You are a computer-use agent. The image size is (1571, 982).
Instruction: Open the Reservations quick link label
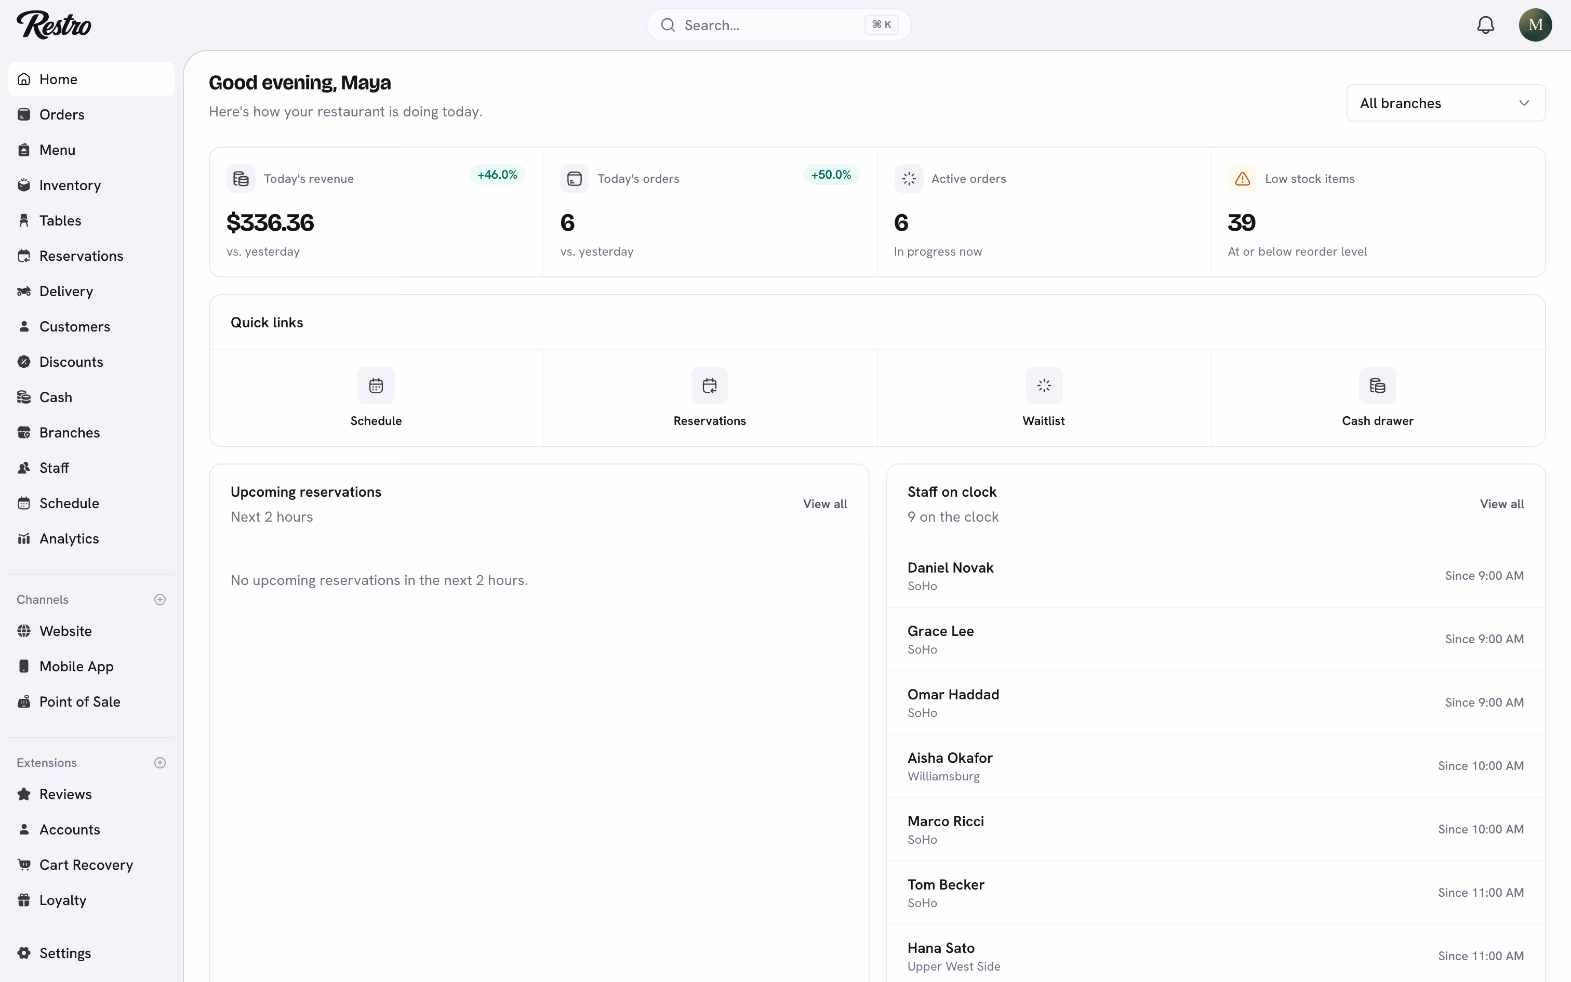[x=710, y=421]
